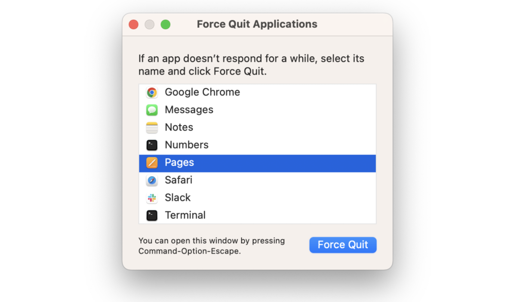Click the Notes app icon
Image resolution: width=523 pixels, height=302 pixels.
coord(152,127)
